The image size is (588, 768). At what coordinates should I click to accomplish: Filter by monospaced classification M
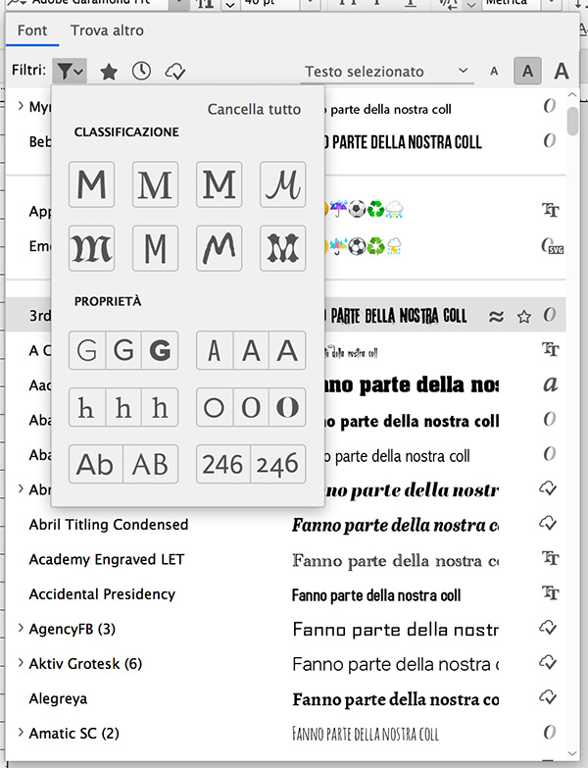coord(155,248)
